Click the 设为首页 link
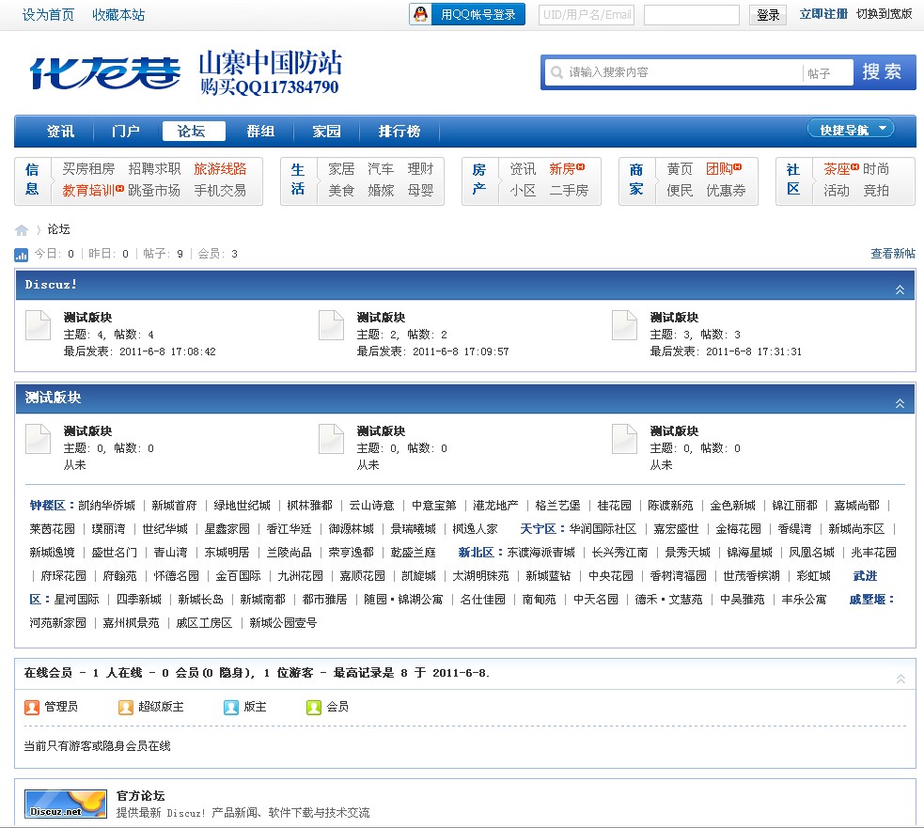The height and width of the screenshot is (828, 924). [48, 15]
